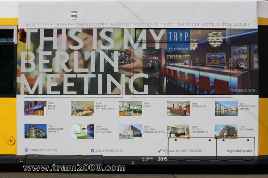The width and height of the screenshot is (268, 178).
Task: Open the TRYP Celle hotel photo
Action: click(130, 109)
